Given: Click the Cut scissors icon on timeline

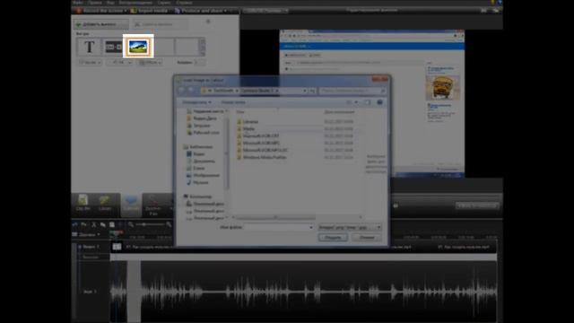Looking at the screenshot, I should (x=93, y=224).
